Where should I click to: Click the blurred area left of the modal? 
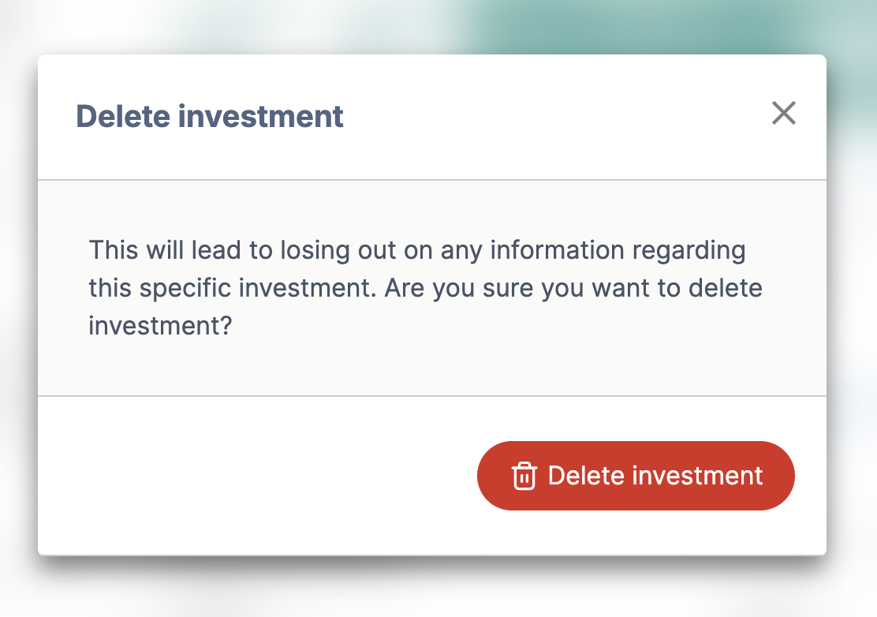18,308
